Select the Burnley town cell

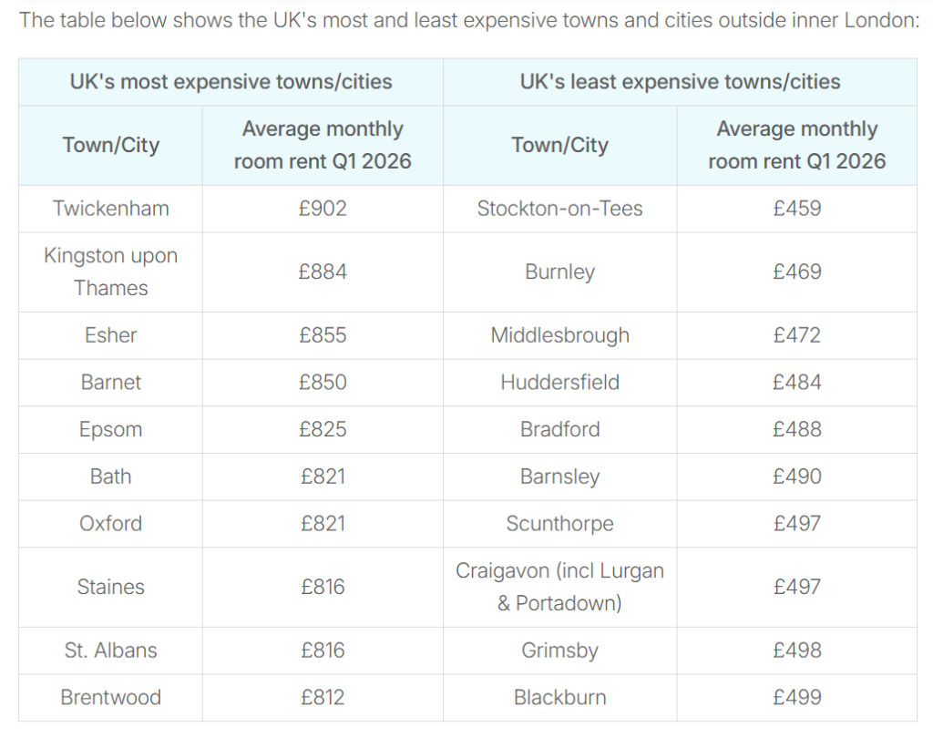(559, 272)
